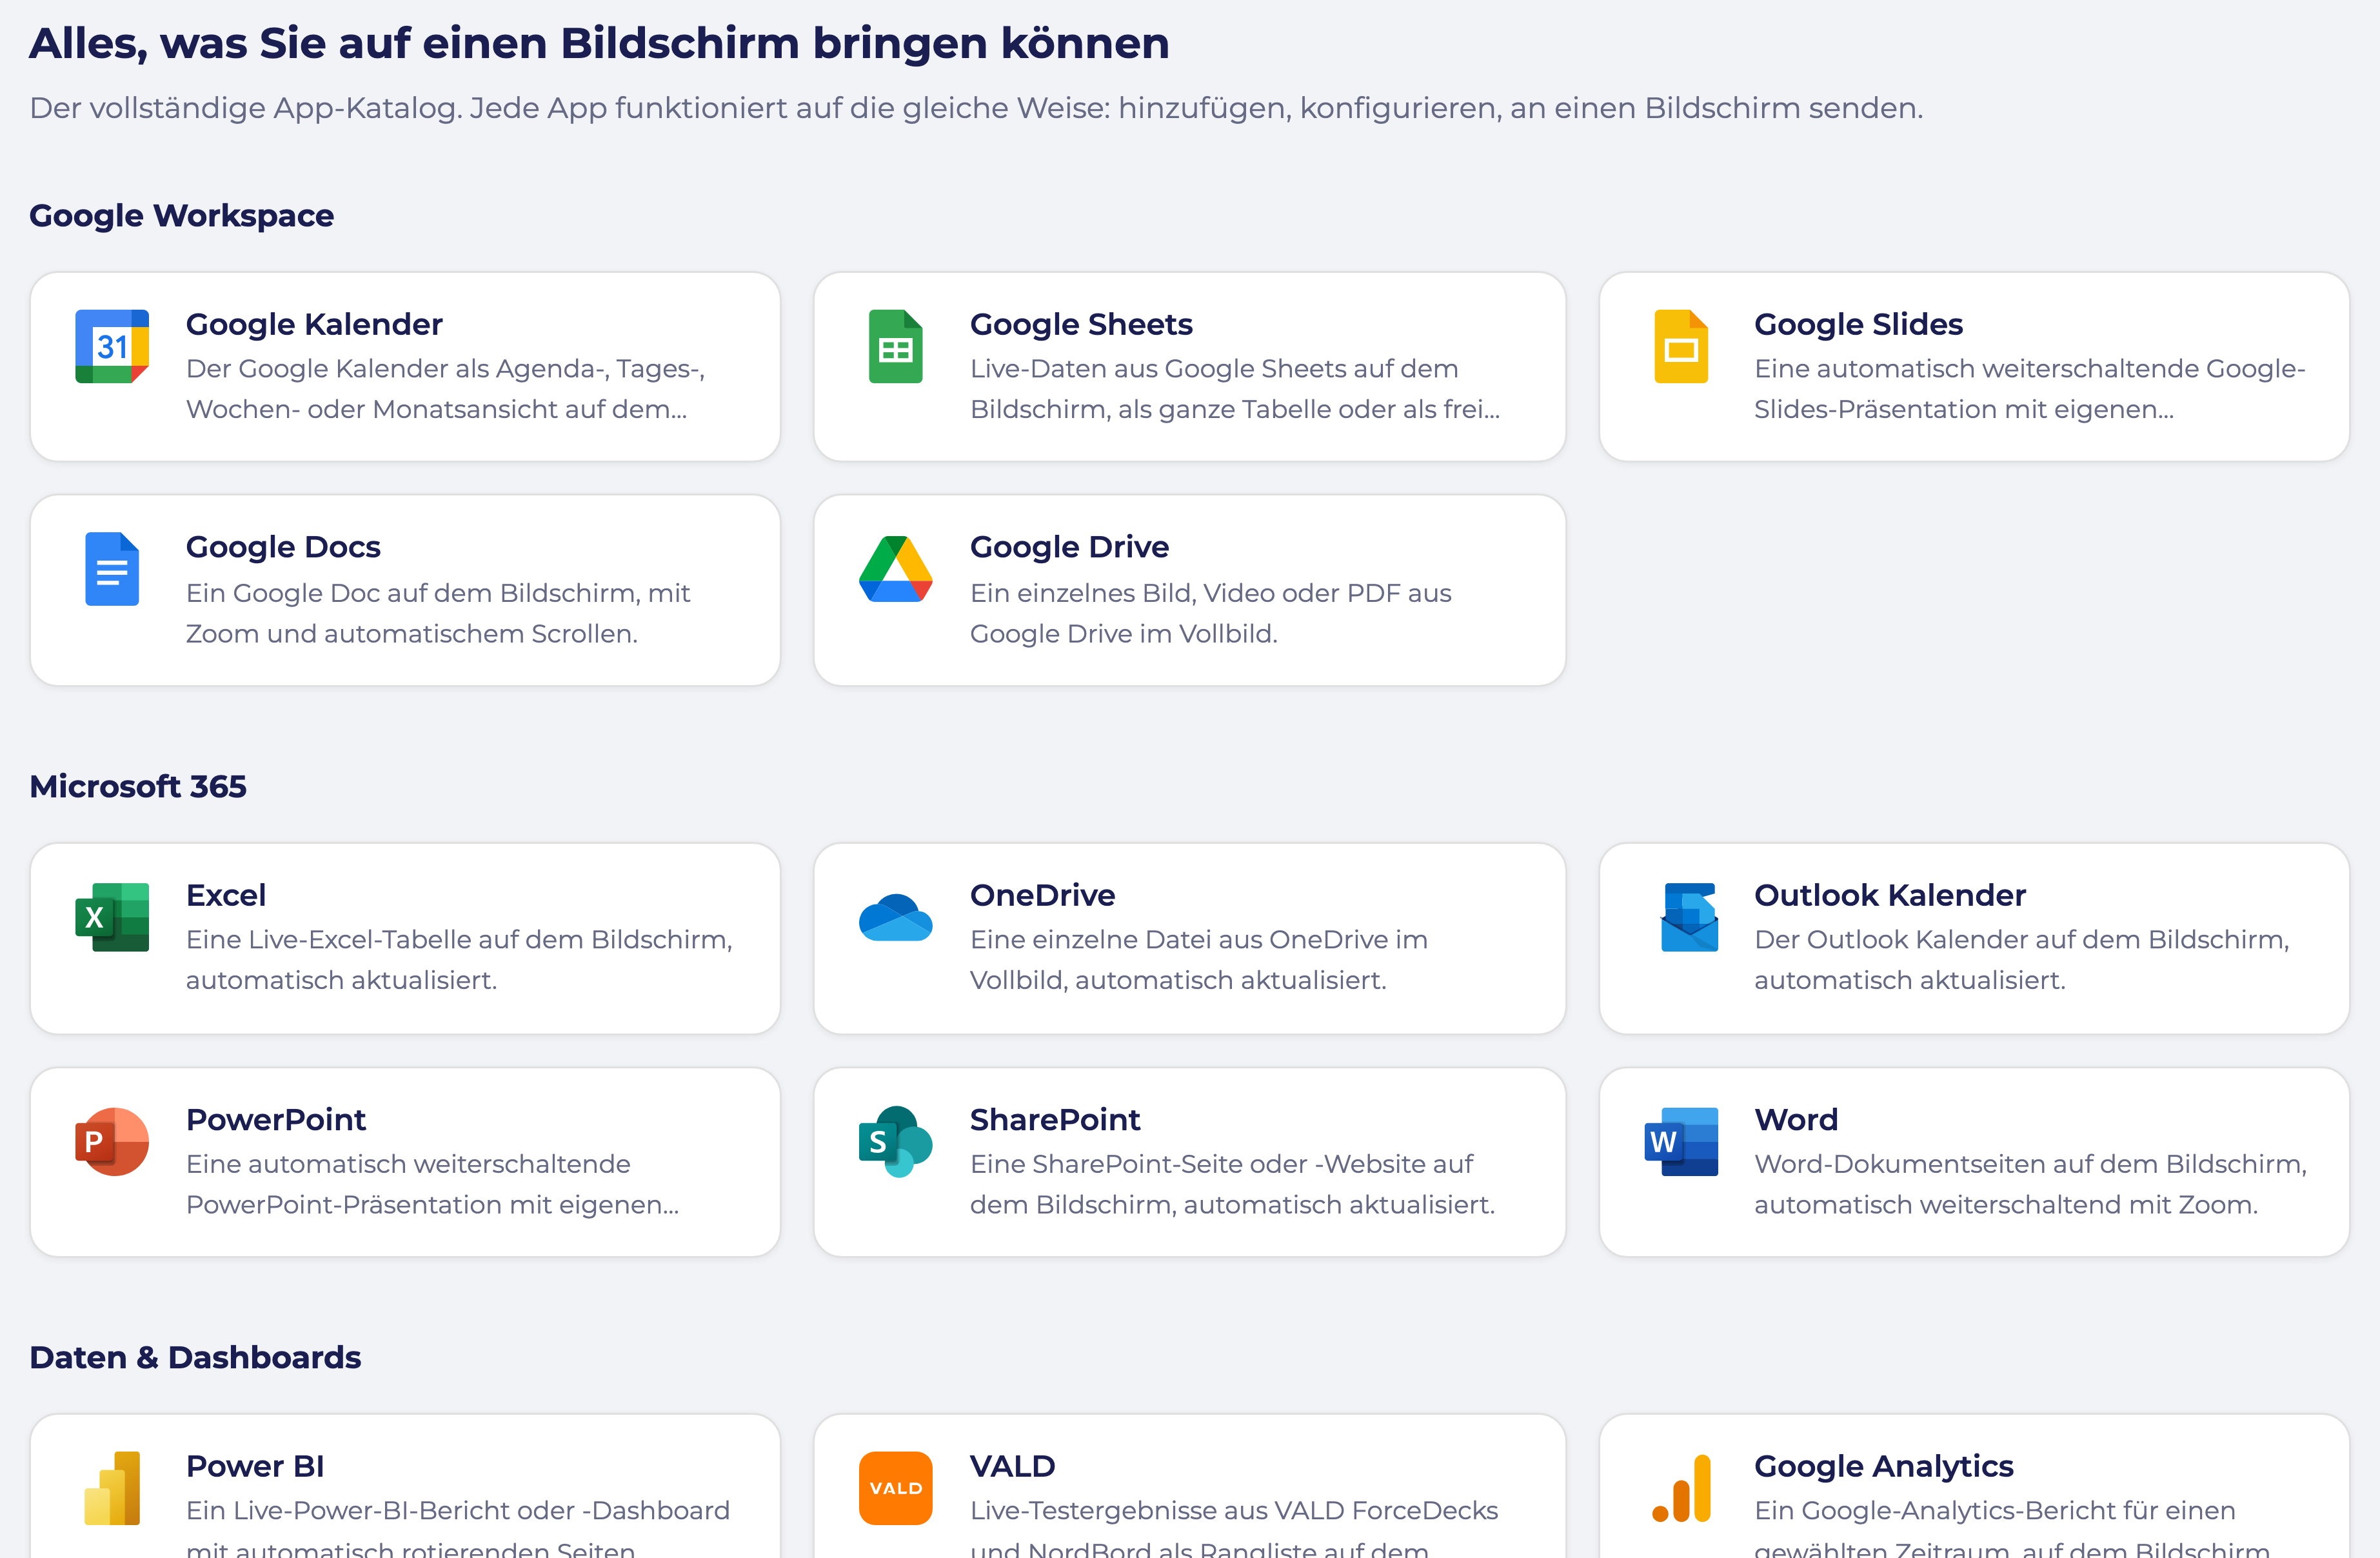Click the Google Drive triangle icon
Image resolution: width=2380 pixels, height=1558 pixels.
896,569
